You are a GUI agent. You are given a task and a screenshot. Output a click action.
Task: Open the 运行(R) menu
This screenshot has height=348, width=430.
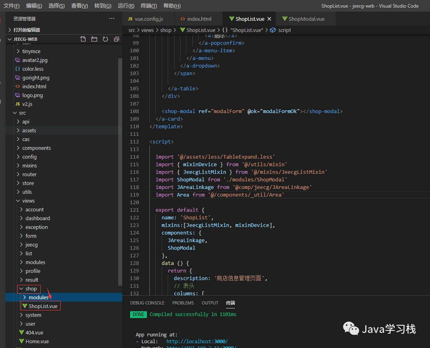[x=126, y=6]
